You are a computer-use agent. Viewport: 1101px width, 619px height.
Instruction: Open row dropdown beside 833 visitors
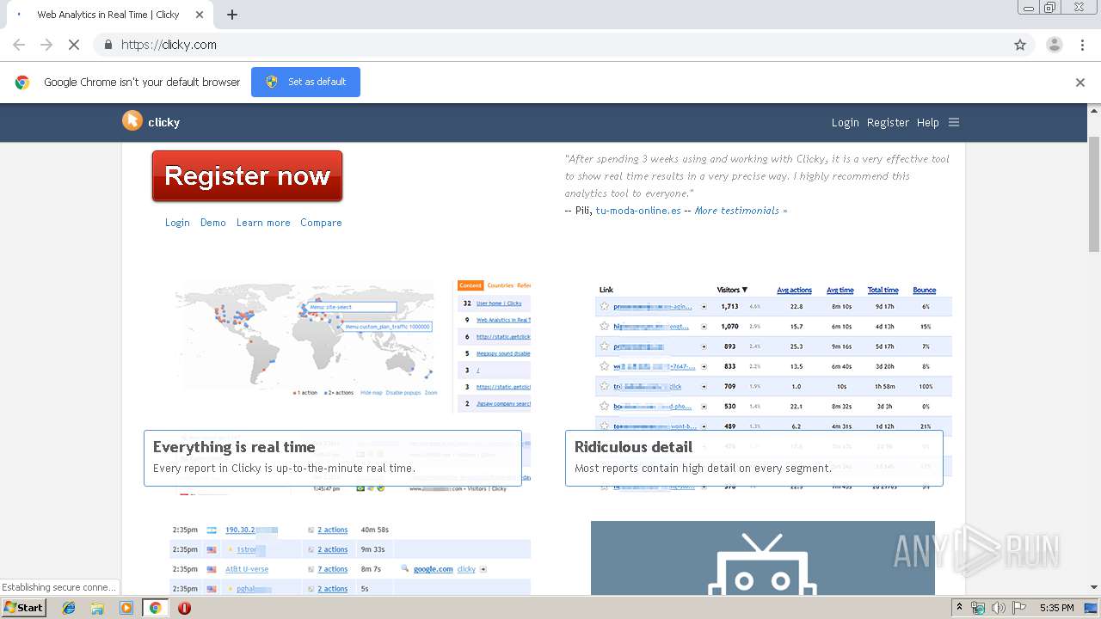click(x=704, y=366)
